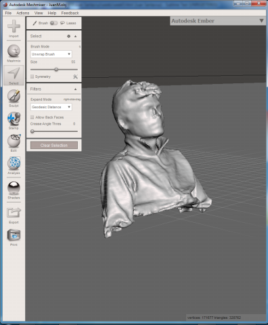Enable the Symmetry checkbox
Screen dimensions: 268x325
pyautogui.click(x=32, y=77)
